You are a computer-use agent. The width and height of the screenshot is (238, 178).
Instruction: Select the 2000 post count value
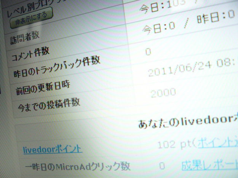(163, 93)
